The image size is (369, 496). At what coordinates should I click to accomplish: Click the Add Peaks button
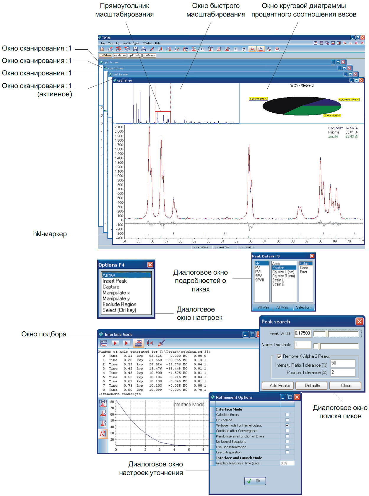(x=278, y=385)
